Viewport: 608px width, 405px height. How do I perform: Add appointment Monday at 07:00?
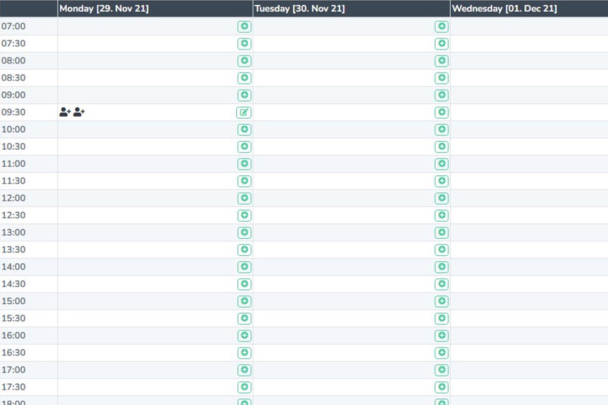(244, 26)
